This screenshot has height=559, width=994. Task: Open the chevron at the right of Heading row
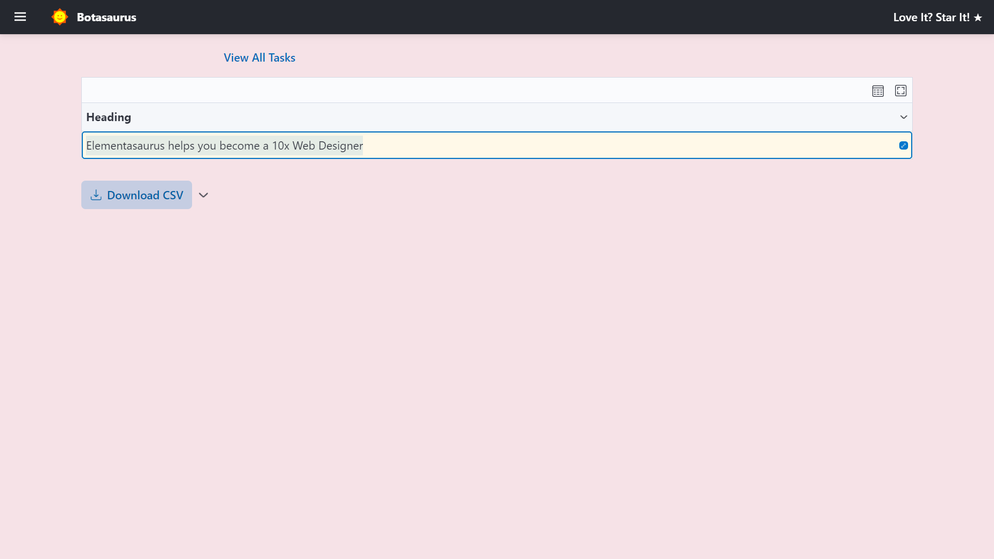pyautogui.click(x=903, y=117)
